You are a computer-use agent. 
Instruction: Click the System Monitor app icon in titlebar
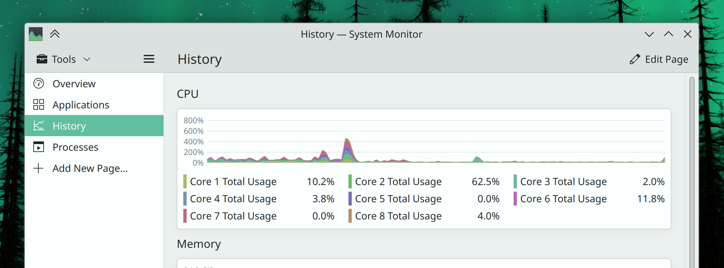coord(36,34)
